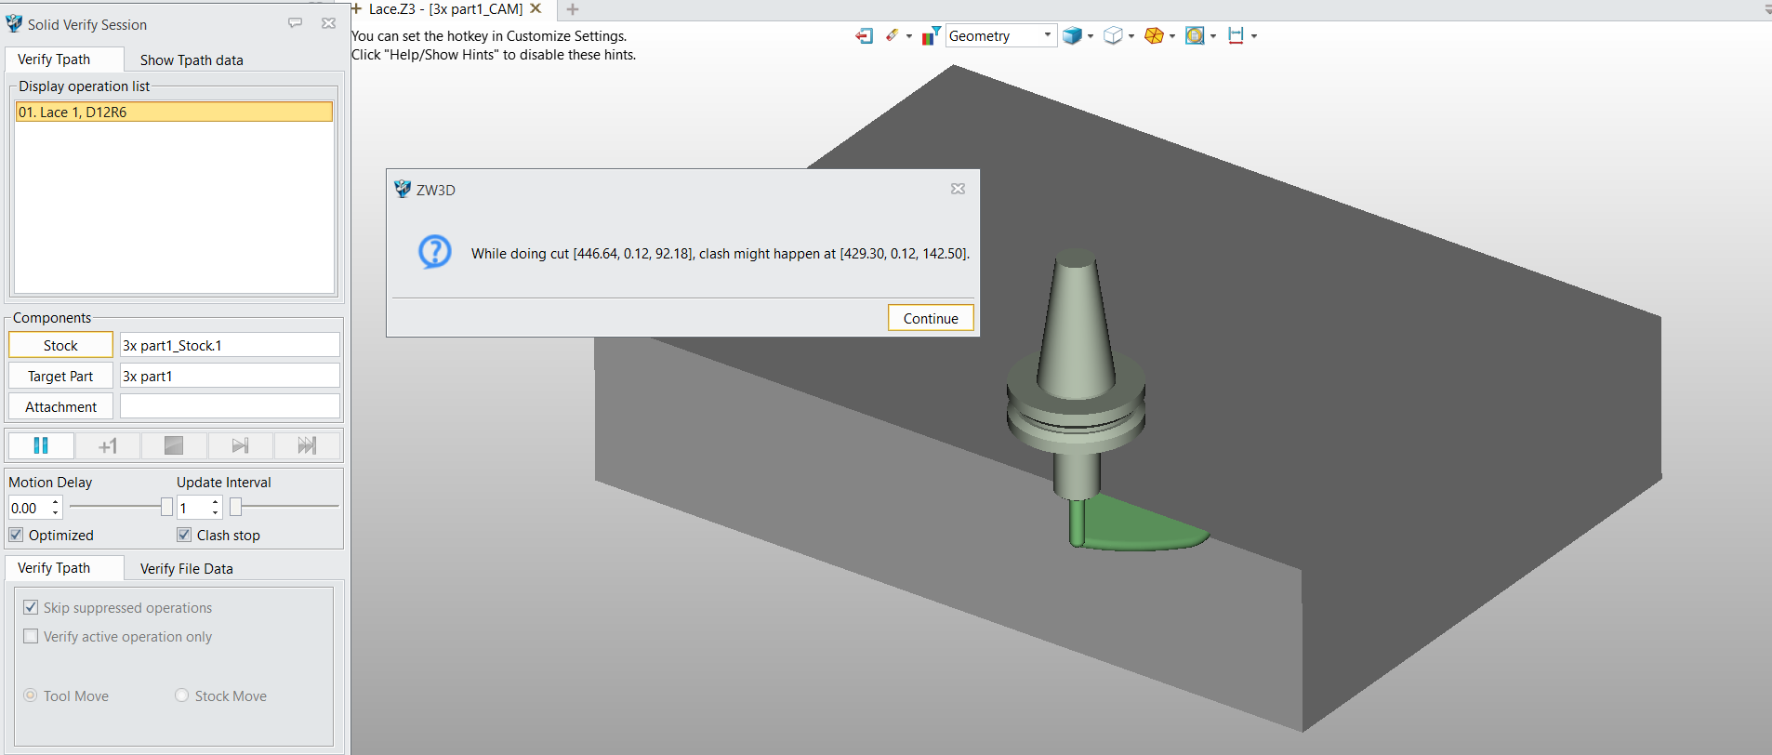Select the eraser tool icon

(892, 35)
